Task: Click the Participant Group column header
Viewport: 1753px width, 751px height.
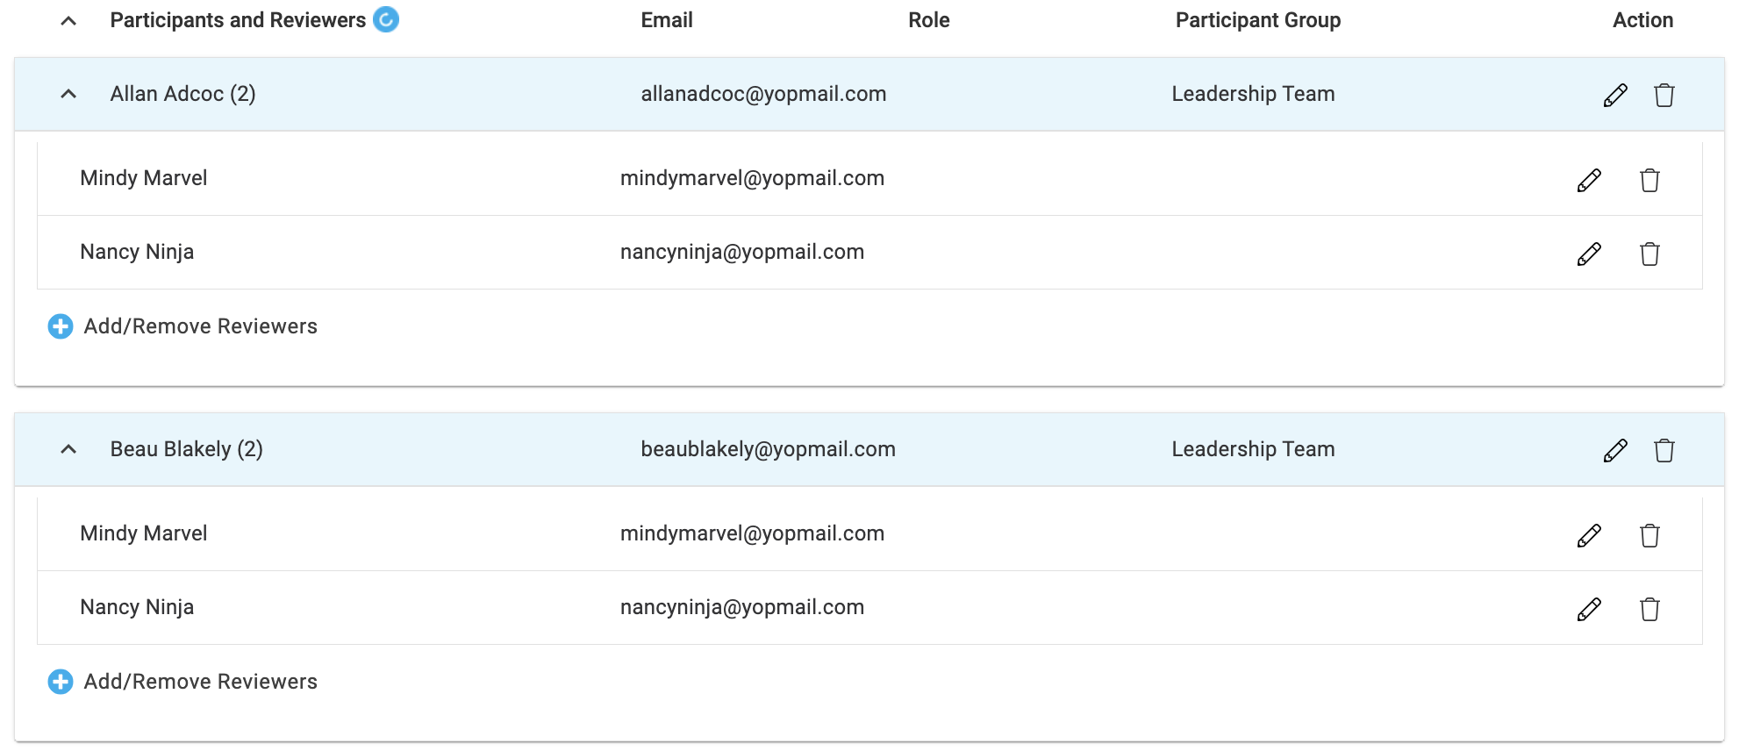Action: [x=1258, y=20]
